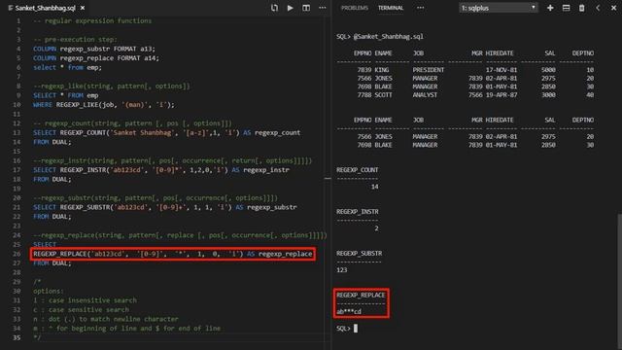This screenshot has width=622, height=350.
Task: Click the '@Sanket_Shanbhag.sql' command in terminal
Action: pyautogui.click(x=388, y=37)
